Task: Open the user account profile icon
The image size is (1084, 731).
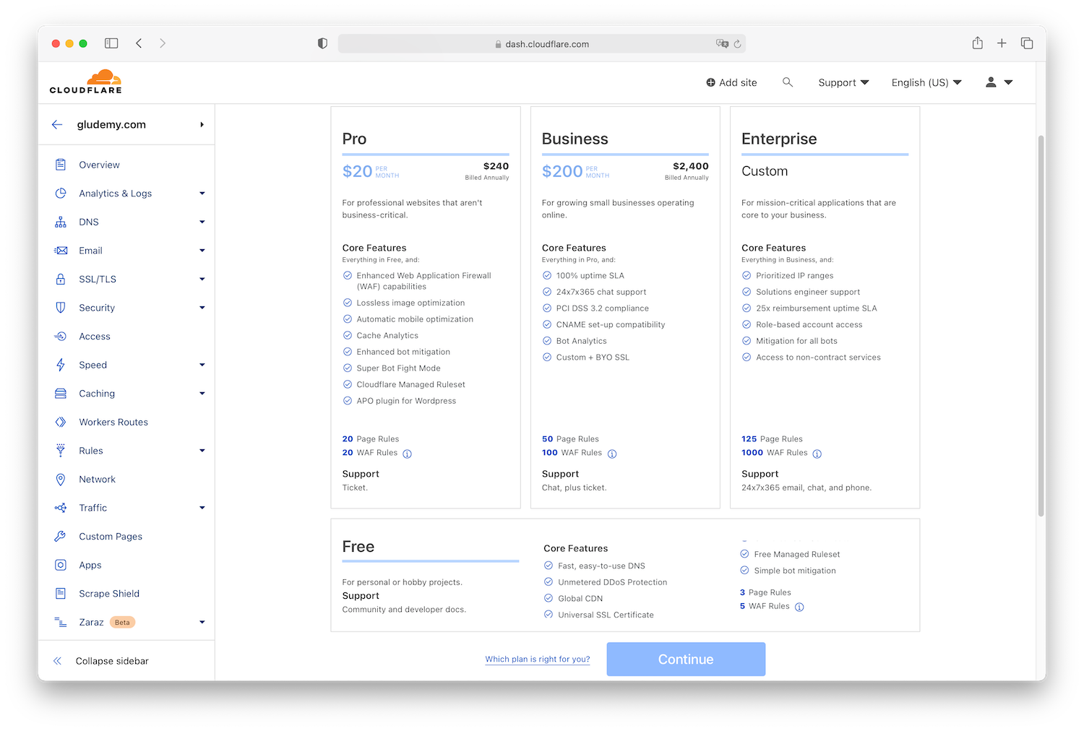Action: pos(991,82)
